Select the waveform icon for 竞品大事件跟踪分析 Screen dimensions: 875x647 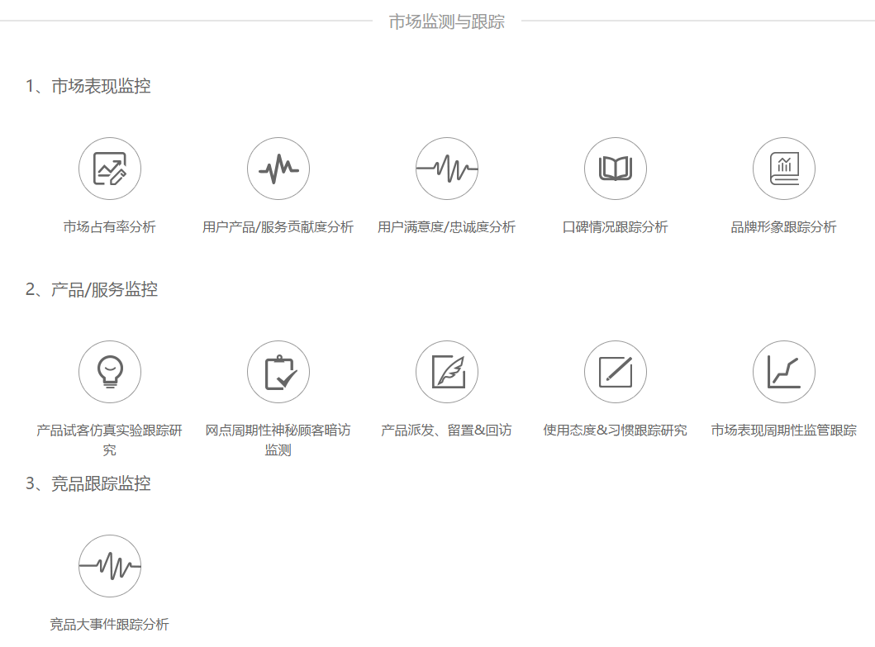(110, 566)
